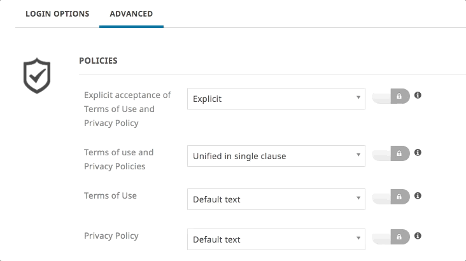The width and height of the screenshot is (466, 261).
Task: Click info icon for Explicit acceptance row
Action: [418, 95]
